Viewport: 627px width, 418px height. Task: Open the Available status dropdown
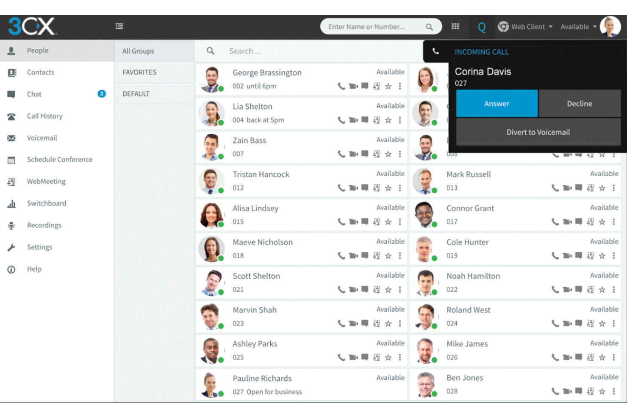[x=577, y=26]
